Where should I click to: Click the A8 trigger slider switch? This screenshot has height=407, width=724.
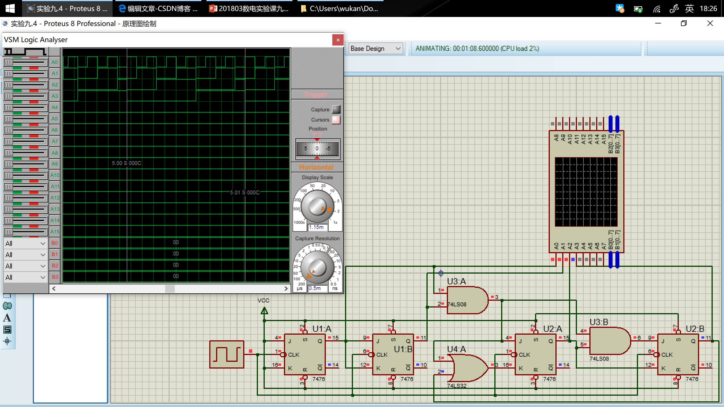[25, 153]
